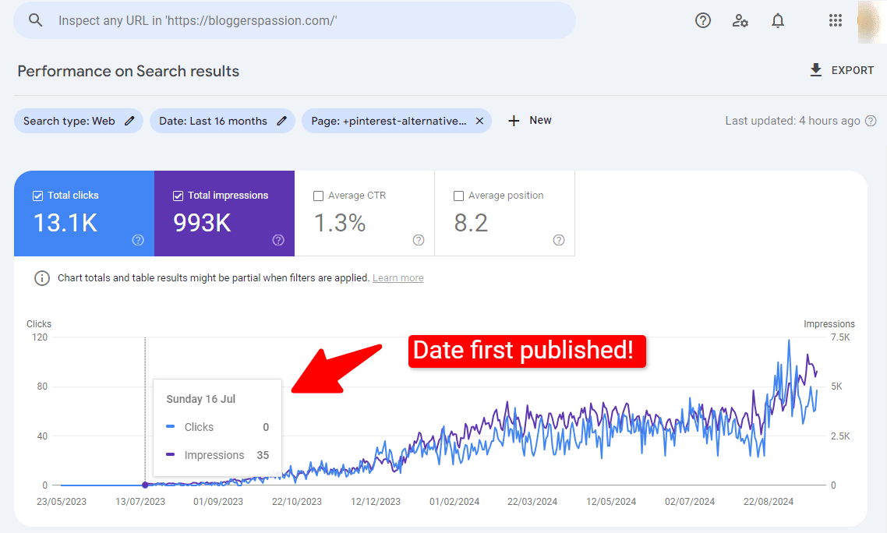Viewport: 887px width, 533px height.
Task: Edit the Date filter using its pencil icon
Action: tap(281, 120)
